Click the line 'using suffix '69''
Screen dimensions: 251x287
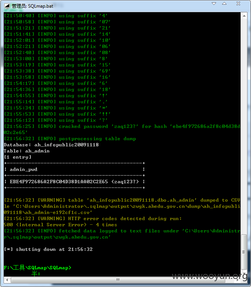[x=57, y=71]
